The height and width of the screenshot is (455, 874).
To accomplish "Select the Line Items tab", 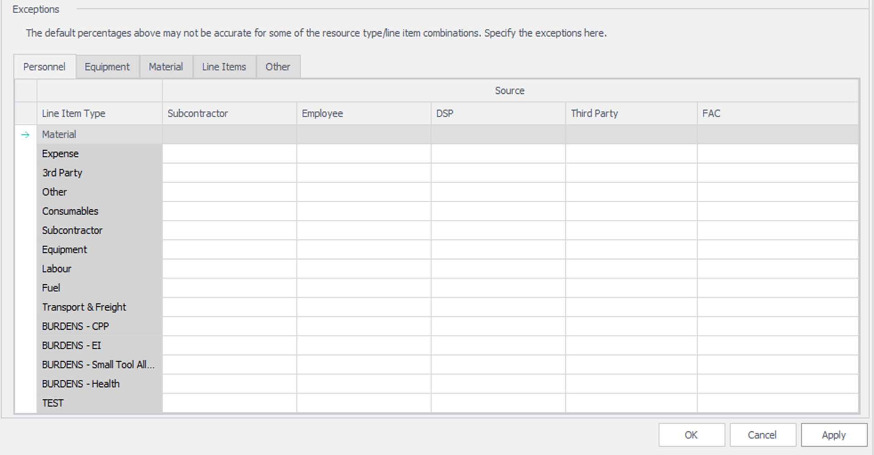I will pos(224,67).
